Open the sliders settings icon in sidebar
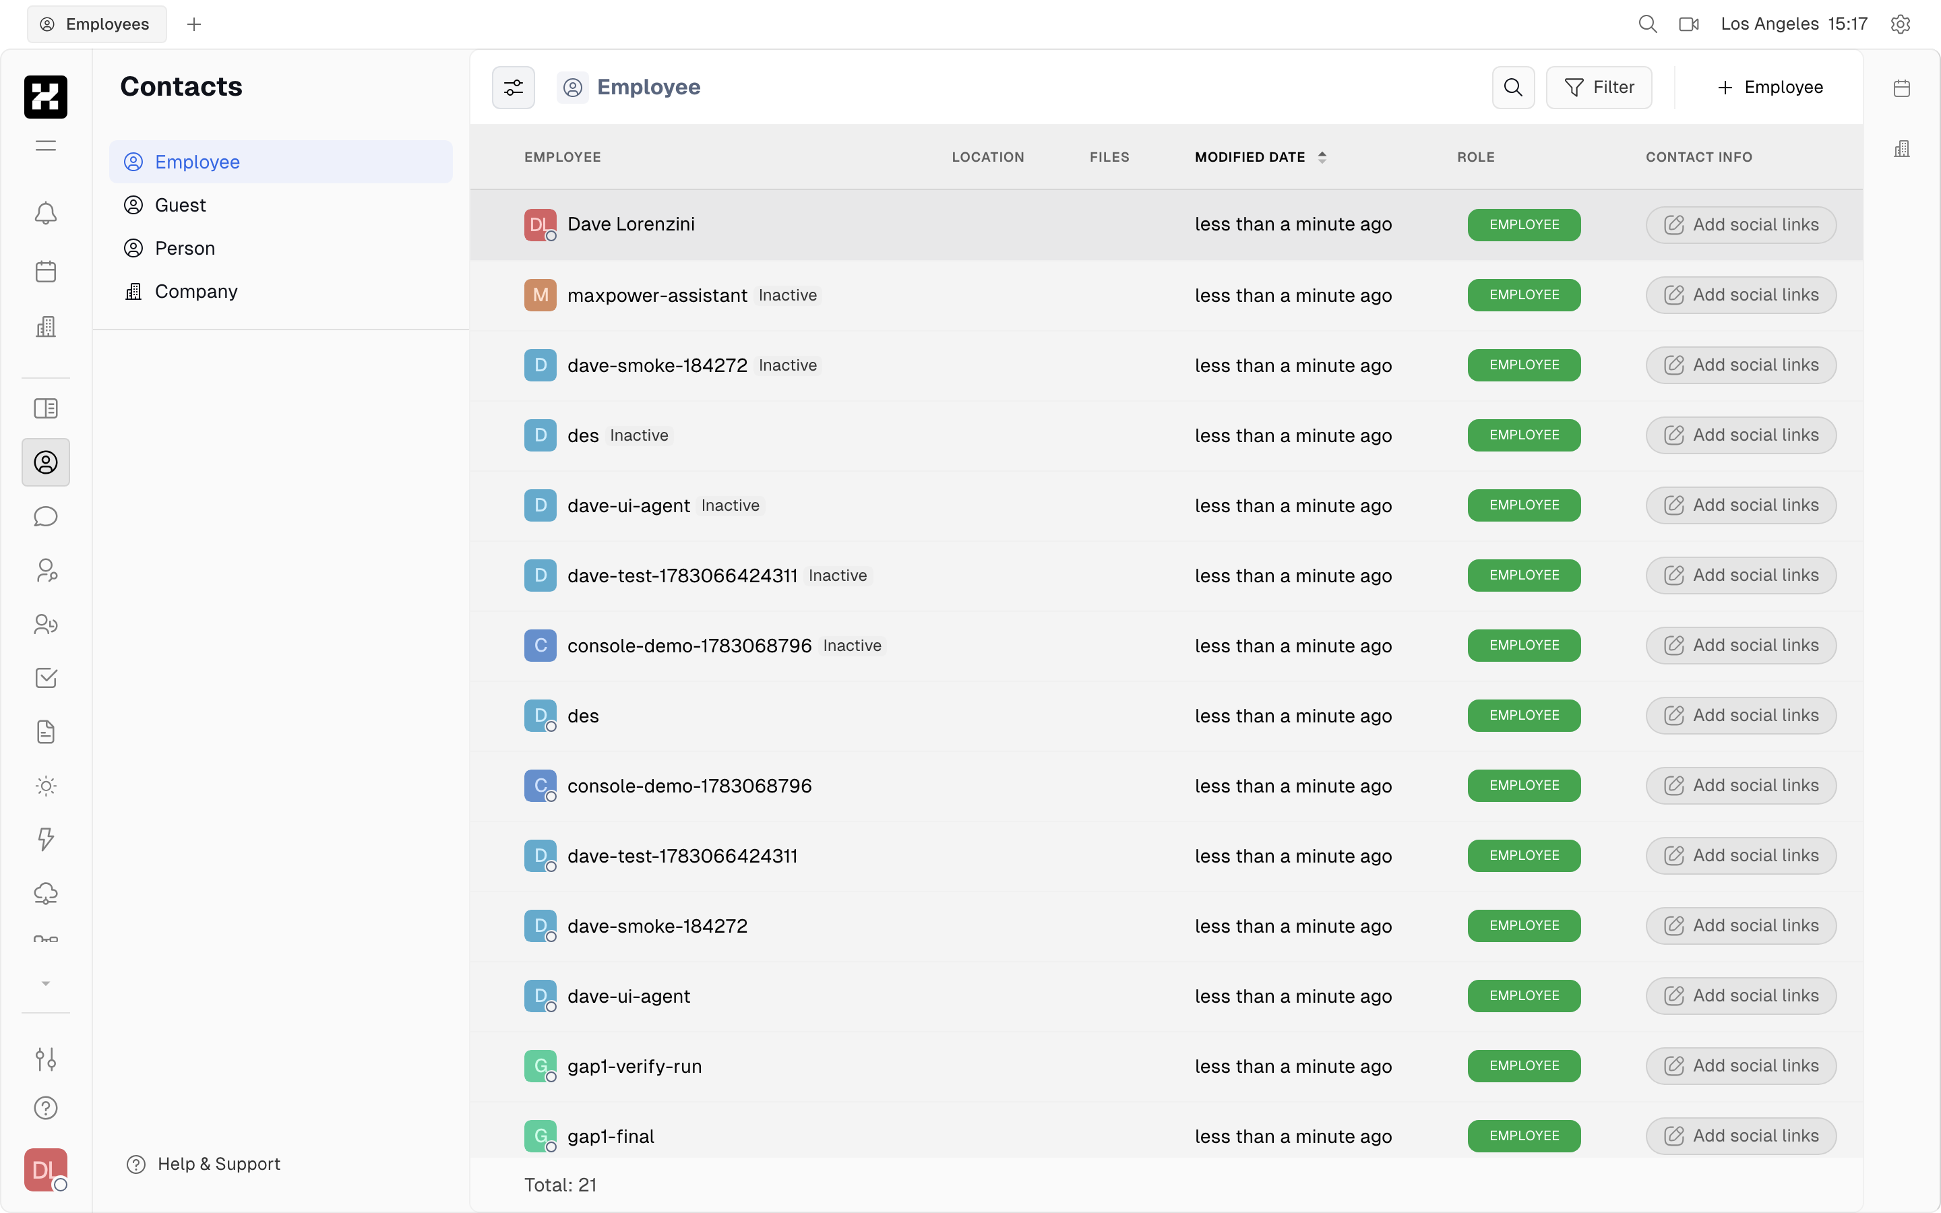The width and height of the screenshot is (1941, 1213). point(46,1059)
